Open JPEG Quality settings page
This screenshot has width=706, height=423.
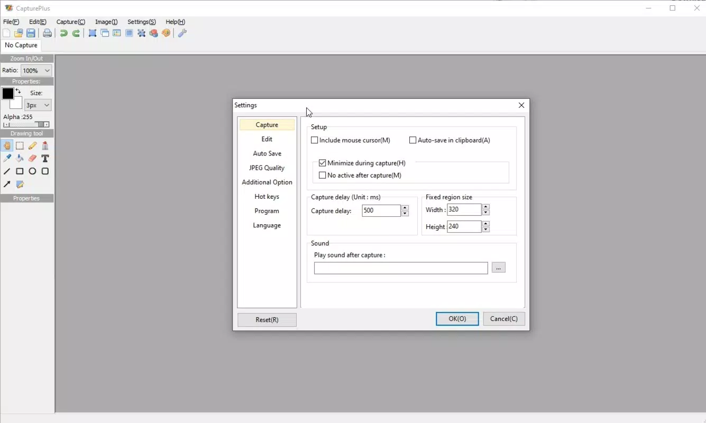point(267,168)
